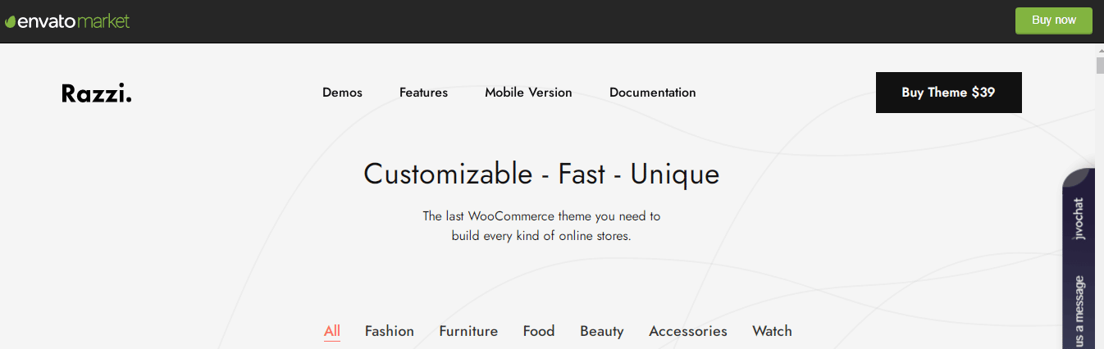This screenshot has height=349, width=1104.
Task: Filter demos by Furniture
Action: [x=468, y=331]
